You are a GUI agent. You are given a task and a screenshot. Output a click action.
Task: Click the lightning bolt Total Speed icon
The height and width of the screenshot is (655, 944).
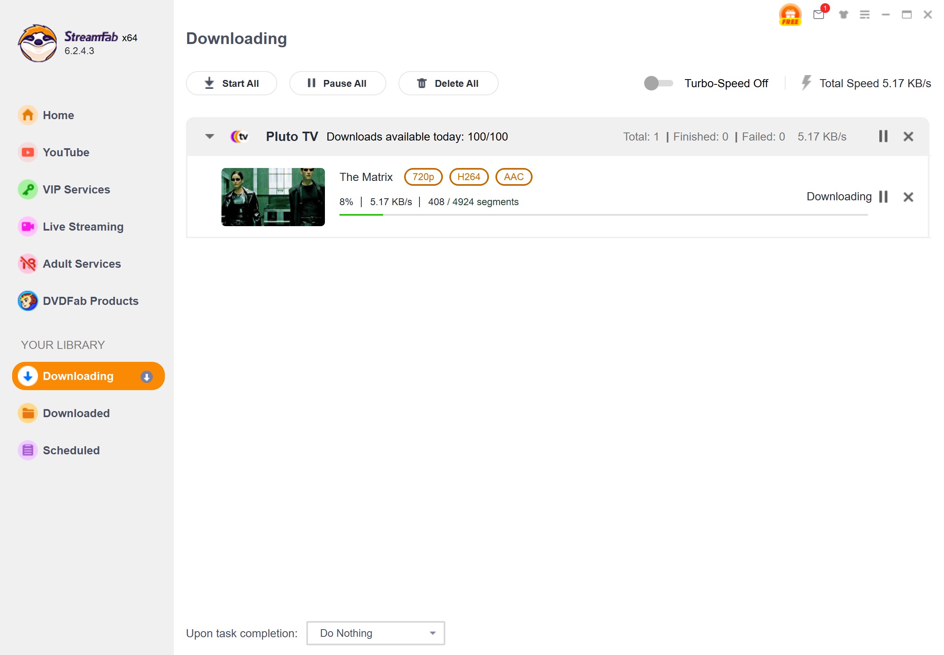click(806, 83)
